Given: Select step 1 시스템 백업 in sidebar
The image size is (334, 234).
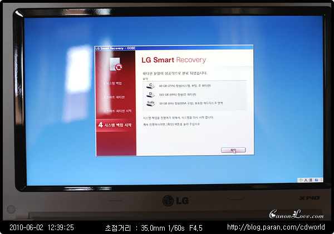Looking at the screenshot, I should 112,83.
